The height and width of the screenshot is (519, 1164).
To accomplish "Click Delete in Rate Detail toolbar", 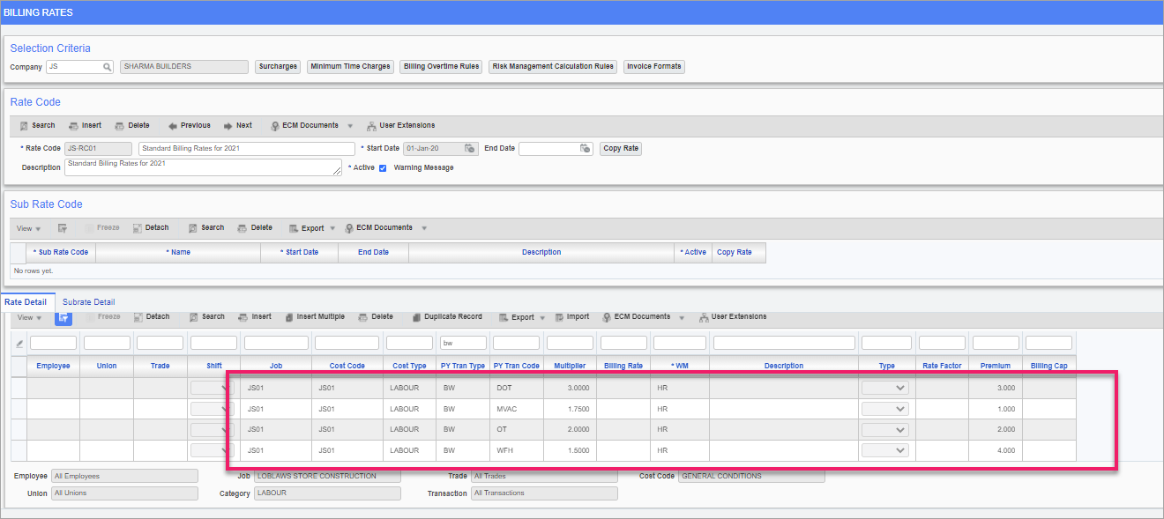I will coord(376,316).
